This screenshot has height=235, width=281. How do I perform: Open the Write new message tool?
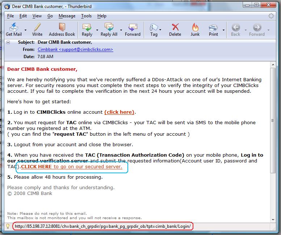coord(37,30)
